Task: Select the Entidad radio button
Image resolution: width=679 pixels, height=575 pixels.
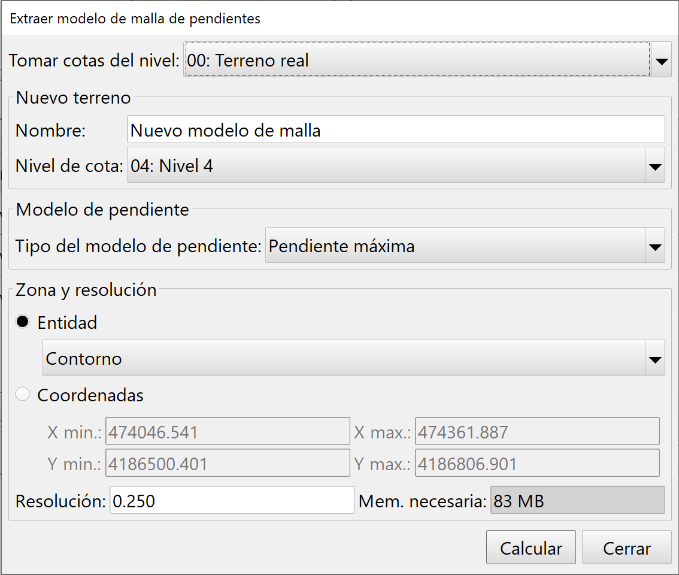Action: [22, 322]
